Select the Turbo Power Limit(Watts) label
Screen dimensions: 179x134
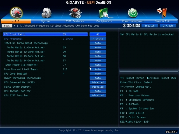pos(21,65)
